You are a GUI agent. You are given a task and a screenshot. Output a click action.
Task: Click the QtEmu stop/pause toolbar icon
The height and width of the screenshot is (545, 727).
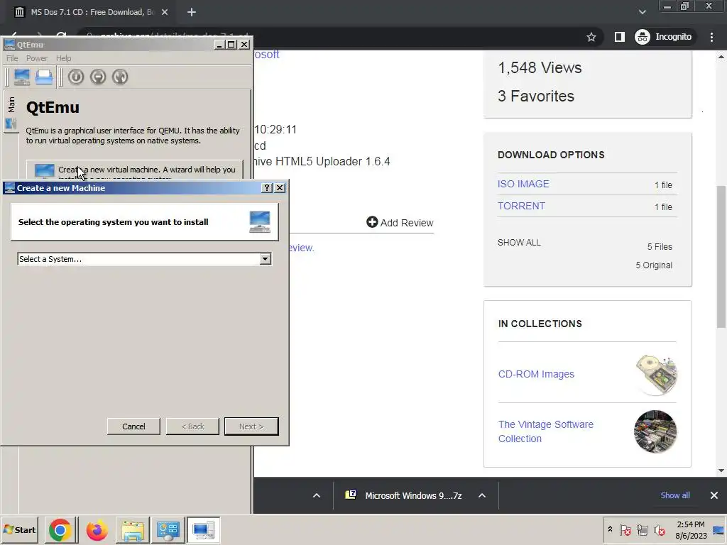tap(98, 77)
